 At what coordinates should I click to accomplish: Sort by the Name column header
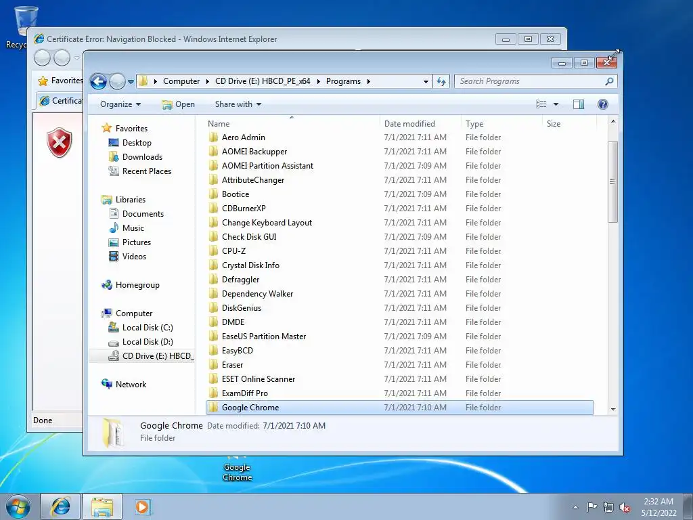point(219,125)
